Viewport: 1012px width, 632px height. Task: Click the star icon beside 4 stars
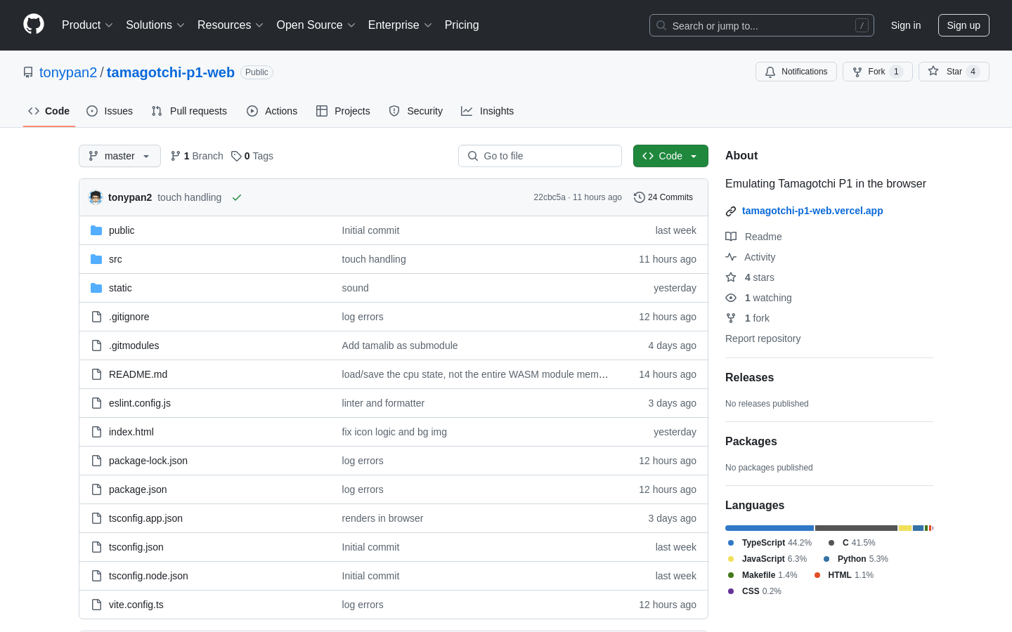(x=731, y=277)
